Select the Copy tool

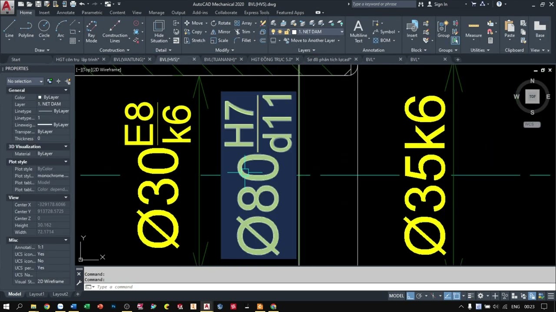(193, 32)
